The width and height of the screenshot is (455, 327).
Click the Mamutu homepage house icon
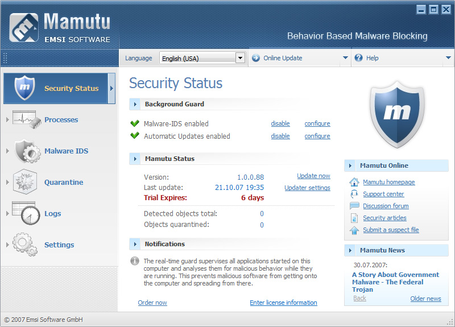click(354, 182)
